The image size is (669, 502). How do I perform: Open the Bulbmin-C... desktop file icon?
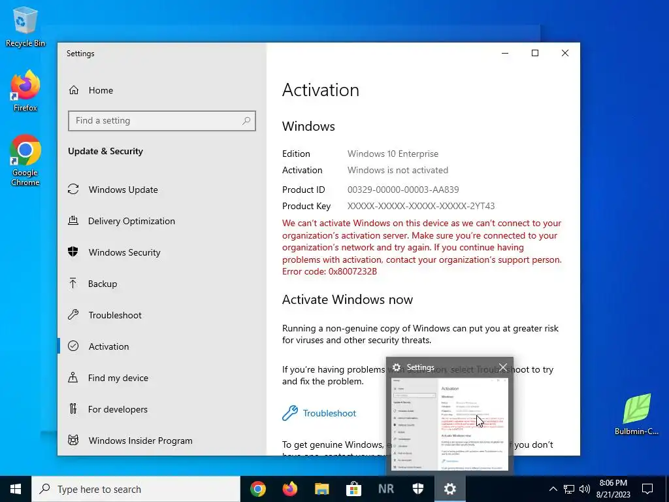[636, 414]
